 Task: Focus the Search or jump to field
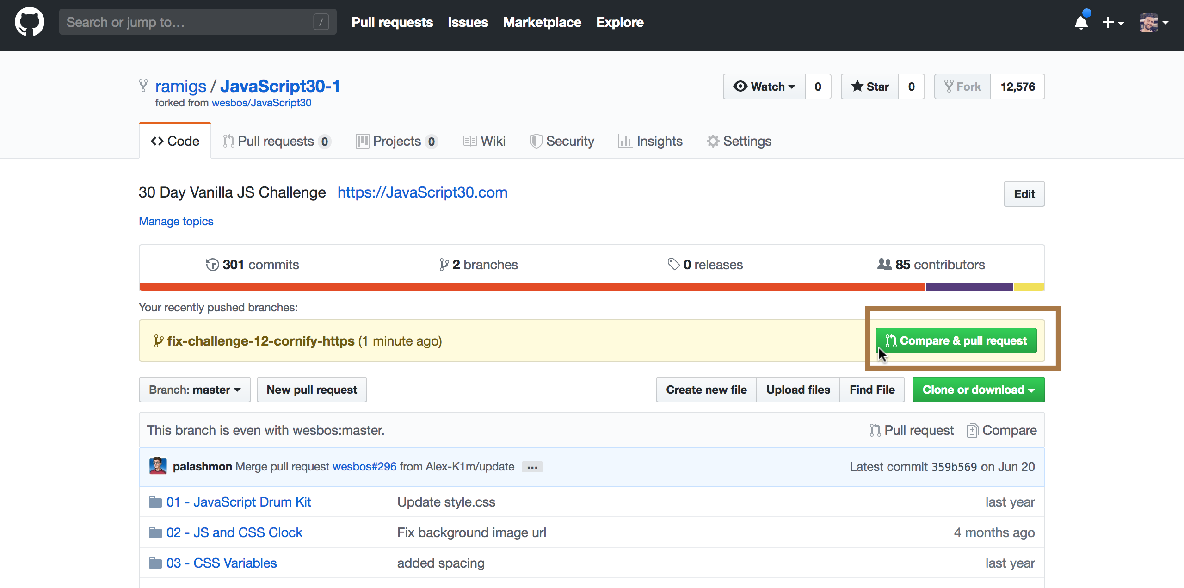pyautogui.click(x=197, y=22)
